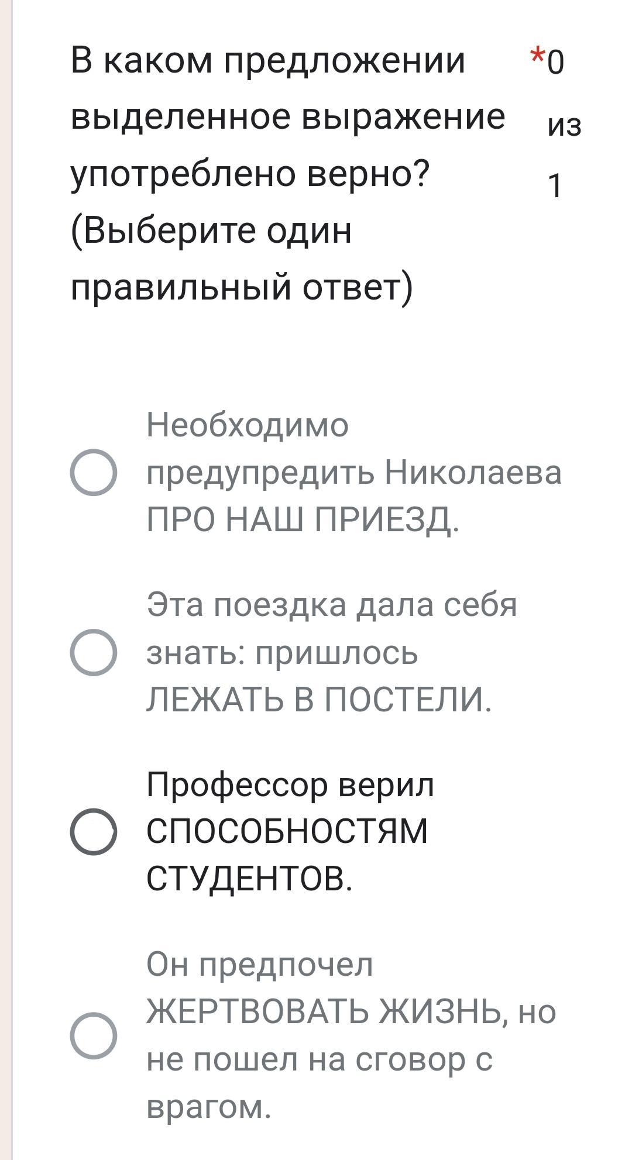Tap the sentence 'Эта поездка дала себя знать'
The width and height of the screenshot is (632, 1160).
click(x=331, y=605)
